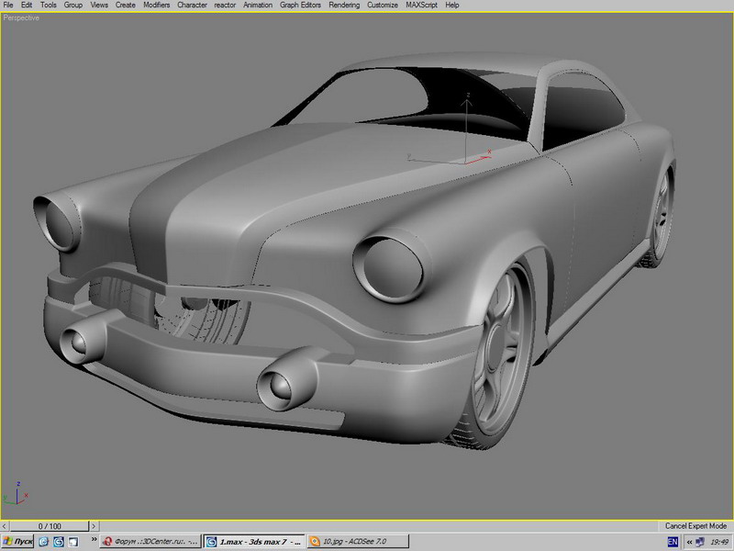Viewport: 734px width, 551px height.
Task: Open the Group menu
Action: 73,6
